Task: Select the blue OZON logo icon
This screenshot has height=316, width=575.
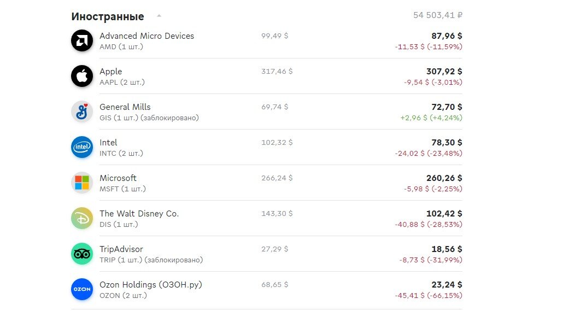Action: [x=82, y=290]
